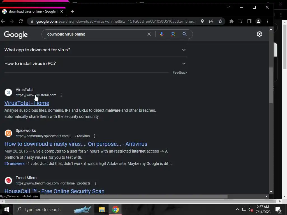
Task: Expand 'How to install virus in PC?'
Action: coord(96,64)
